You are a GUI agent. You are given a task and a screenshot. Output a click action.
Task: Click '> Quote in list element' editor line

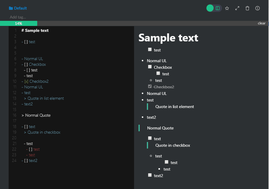[x=44, y=98]
